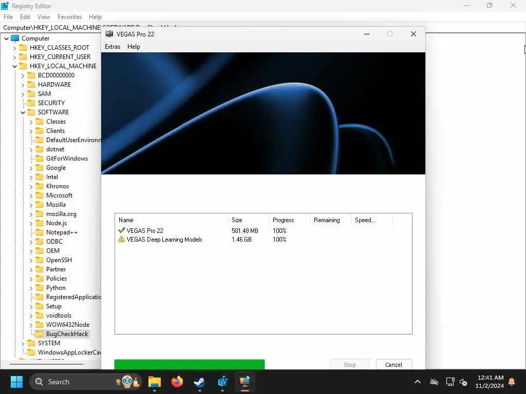
Task: Open the Windows Start menu
Action: (16, 382)
